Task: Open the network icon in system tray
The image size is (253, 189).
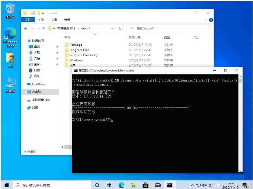Action: point(198,185)
